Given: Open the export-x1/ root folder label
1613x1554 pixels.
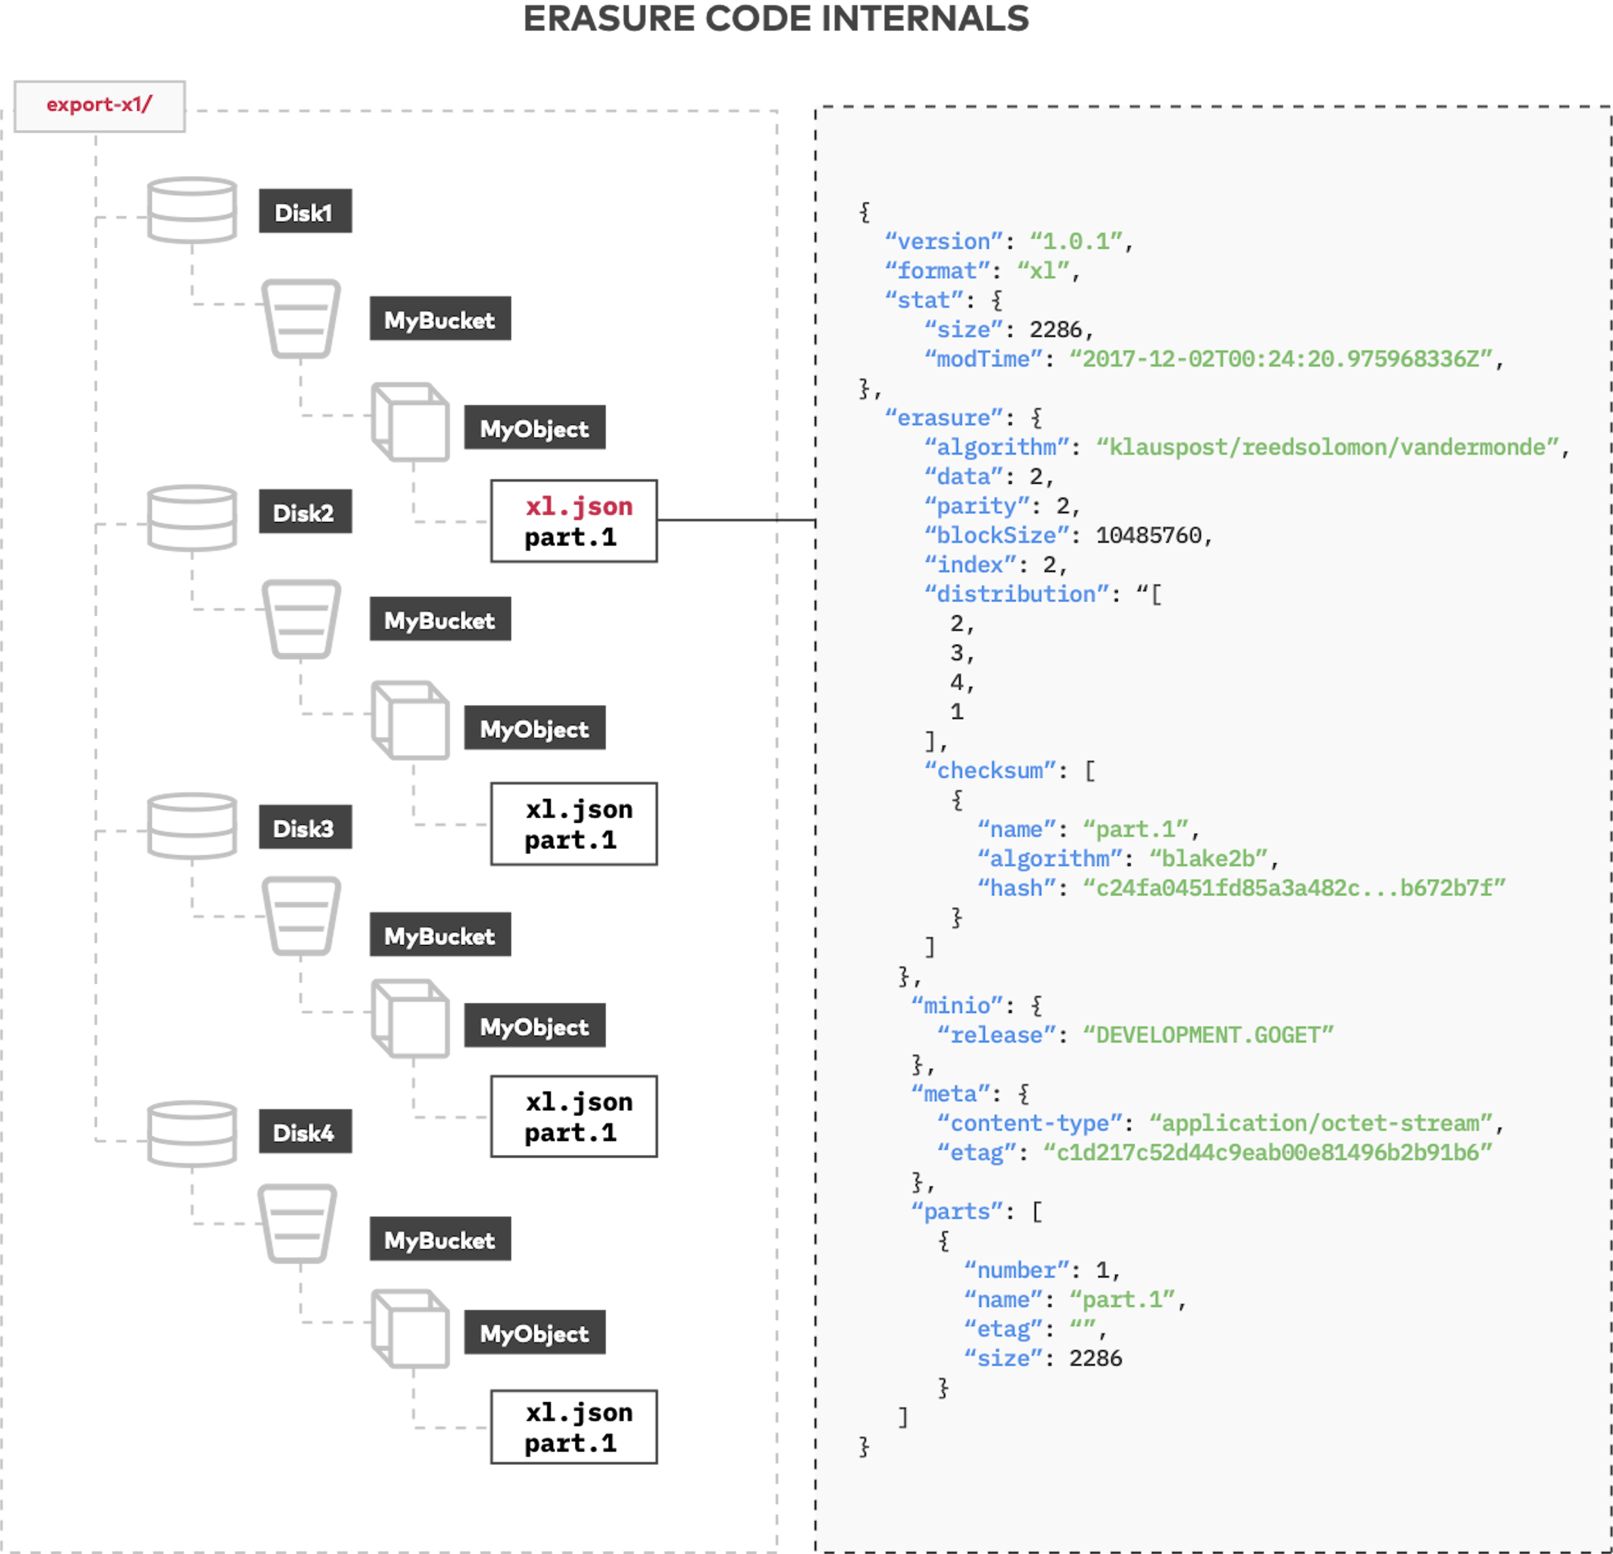Looking at the screenshot, I should pos(99,105).
